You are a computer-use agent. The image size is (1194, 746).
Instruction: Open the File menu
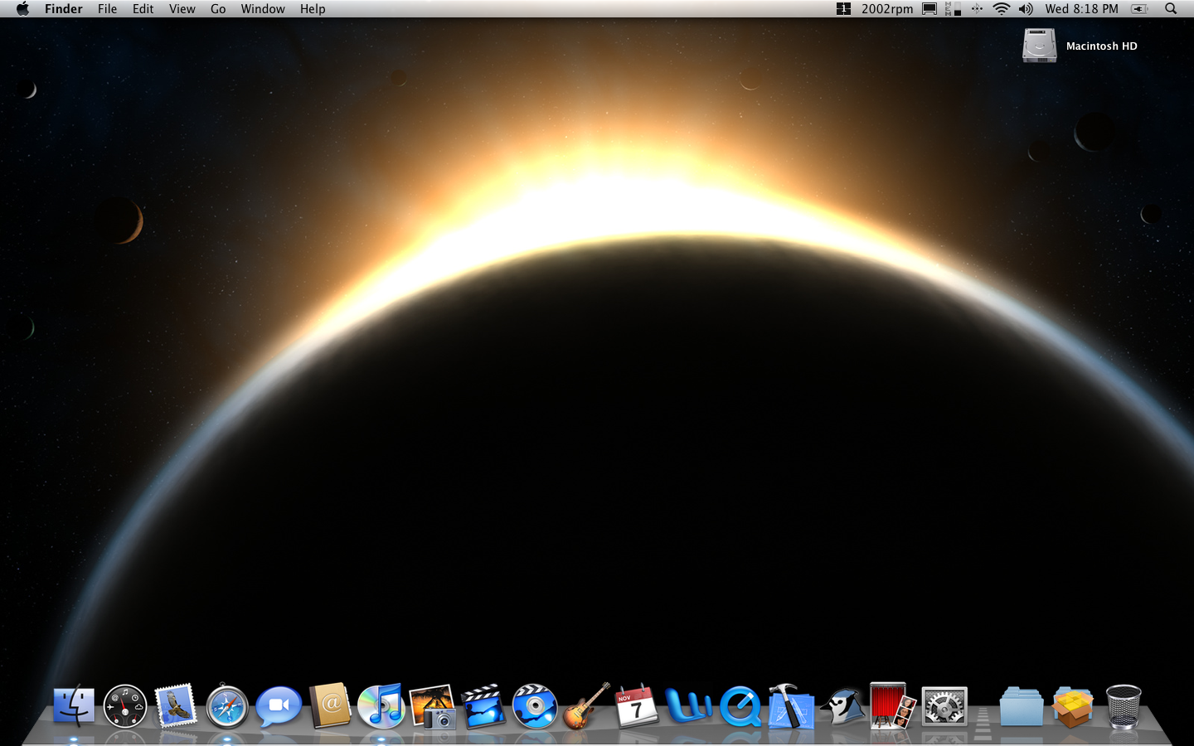(x=108, y=9)
